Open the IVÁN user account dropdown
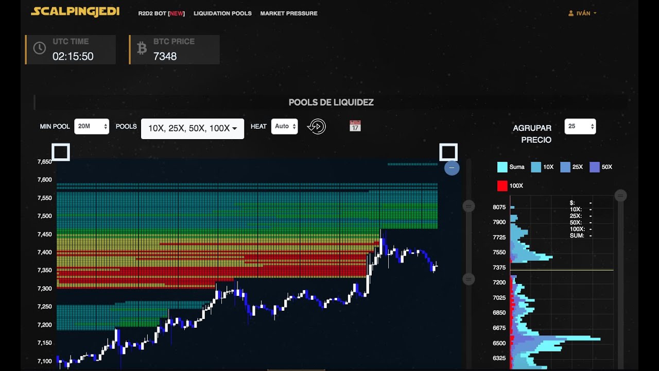 (x=582, y=13)
